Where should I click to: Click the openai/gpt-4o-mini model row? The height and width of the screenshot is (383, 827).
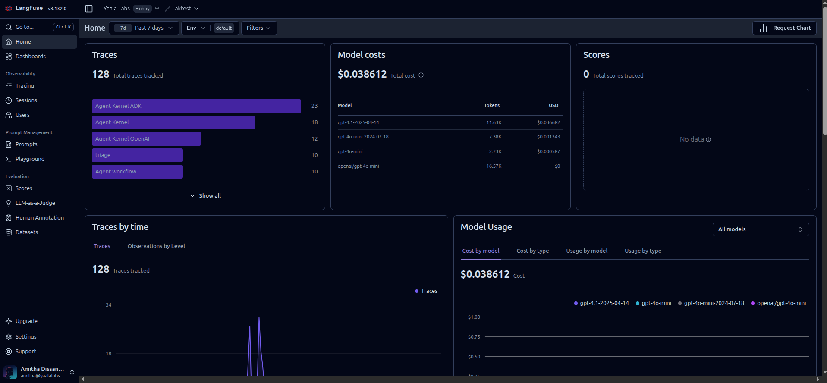(450, 166)
